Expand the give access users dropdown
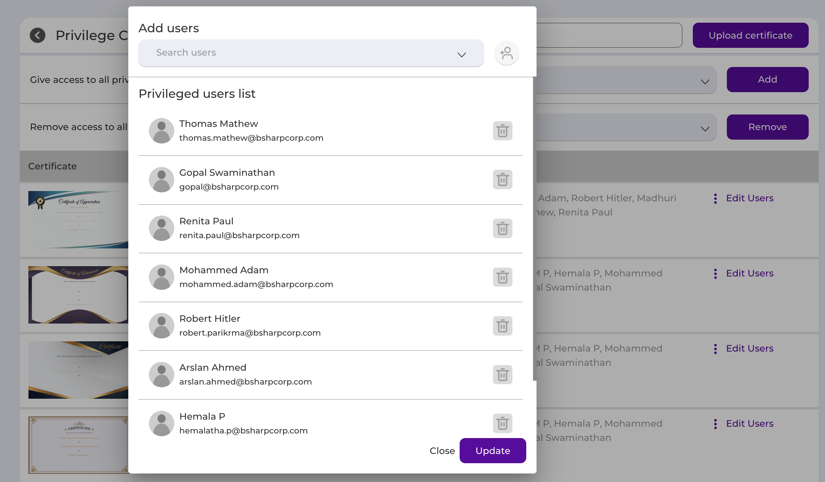 point(627,80)
